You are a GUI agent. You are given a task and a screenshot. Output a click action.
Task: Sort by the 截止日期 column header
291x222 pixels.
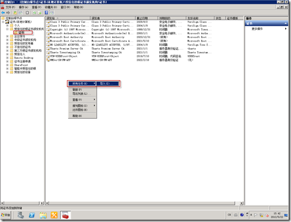pos(147,18)
